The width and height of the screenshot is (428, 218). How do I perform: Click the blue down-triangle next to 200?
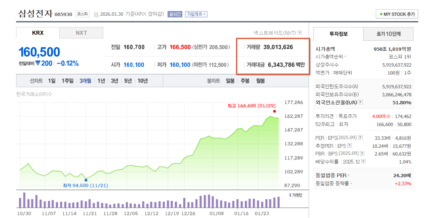tap(38, 63)
